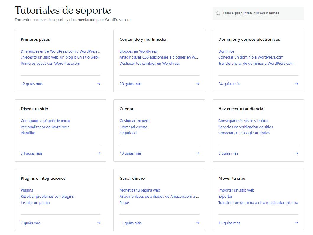Screen dimensions: 313x235
Task: Open the Exportar guide
Action: click(x=225, y=196)
